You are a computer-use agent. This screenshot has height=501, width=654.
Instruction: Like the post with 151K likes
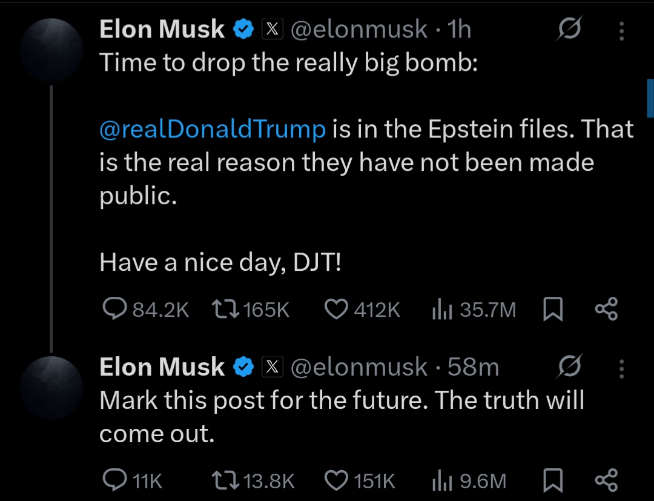(x=337, y=480)
